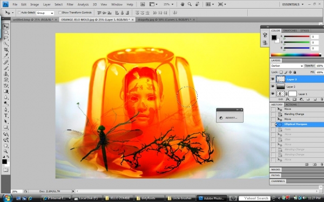
Task: Open dirtyRoots taskbar window
Action: 149,198
